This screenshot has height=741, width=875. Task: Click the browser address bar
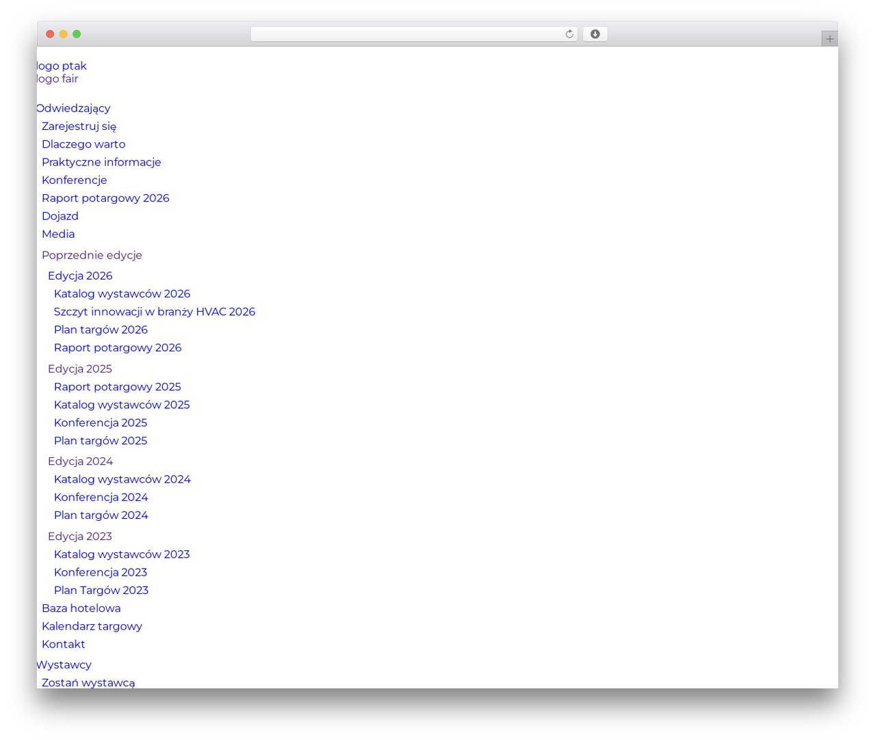pos(414,34)
